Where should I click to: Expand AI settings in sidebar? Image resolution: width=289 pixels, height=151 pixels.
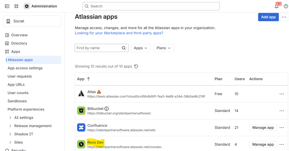[x=10, y=118]
